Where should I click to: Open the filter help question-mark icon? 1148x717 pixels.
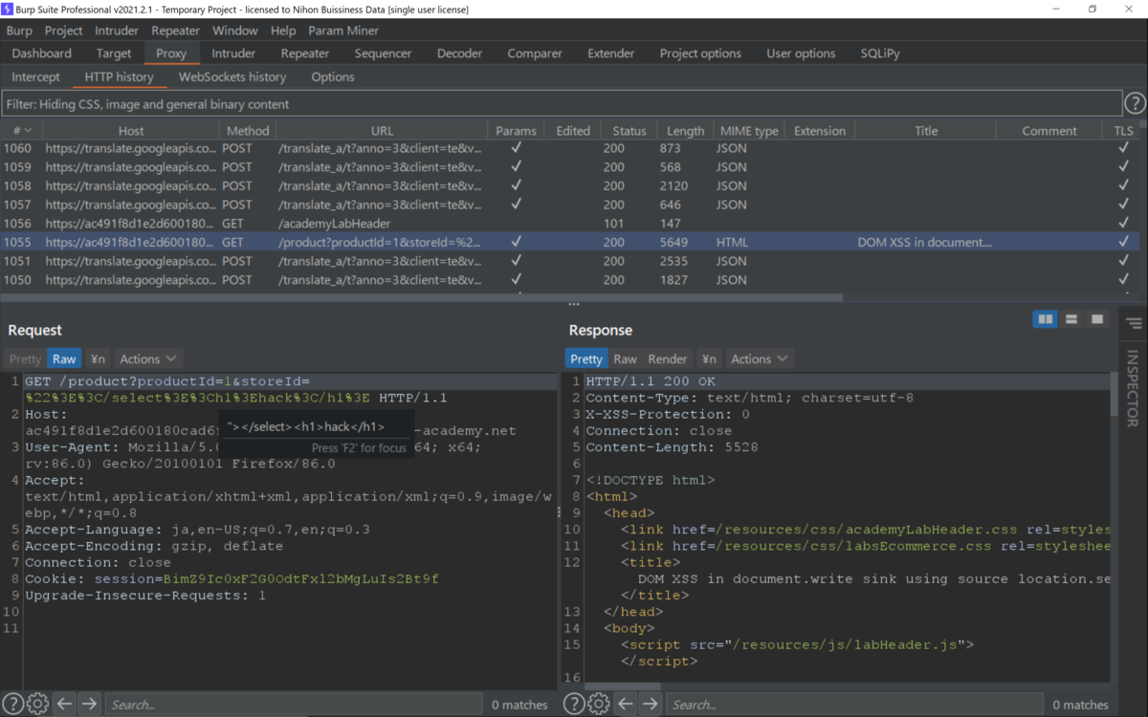pos(1135,103)
